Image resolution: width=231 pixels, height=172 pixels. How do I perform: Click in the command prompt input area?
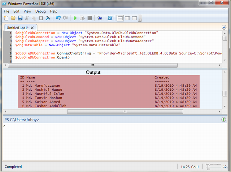(x=115, y=142)
